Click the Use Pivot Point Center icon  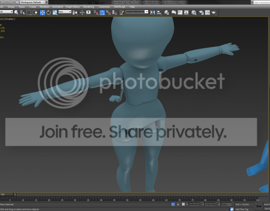point(75,12)
